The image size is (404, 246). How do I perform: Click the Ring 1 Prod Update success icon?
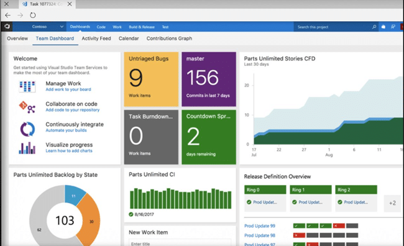pyautogui.click(x=294, y=202)
